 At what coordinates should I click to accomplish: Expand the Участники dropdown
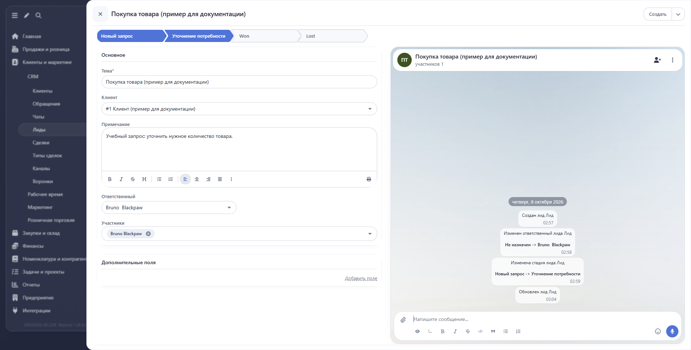370,234
